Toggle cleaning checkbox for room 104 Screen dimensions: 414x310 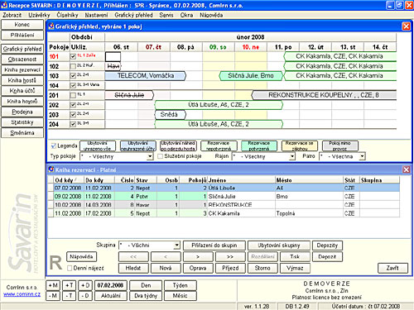73,85
